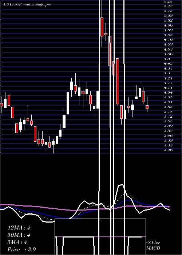
Task: Click the <<Live label
Action: (x=153, y=243)
